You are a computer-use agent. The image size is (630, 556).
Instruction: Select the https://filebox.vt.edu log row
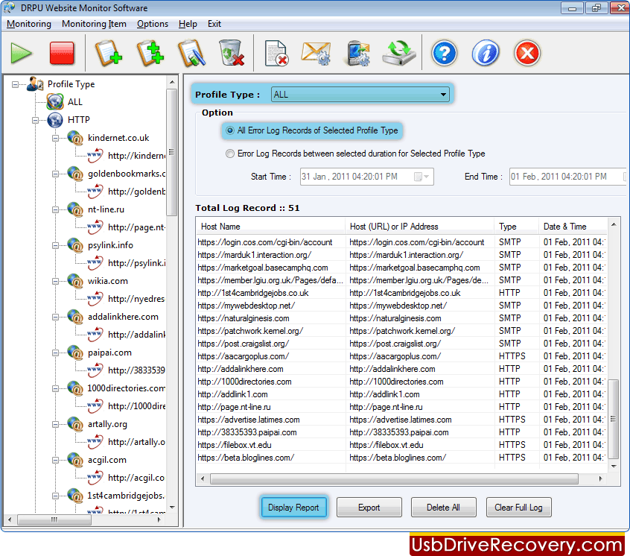(401, 446)
